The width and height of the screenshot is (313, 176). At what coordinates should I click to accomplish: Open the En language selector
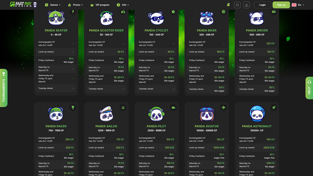click(x=301, y=5)
